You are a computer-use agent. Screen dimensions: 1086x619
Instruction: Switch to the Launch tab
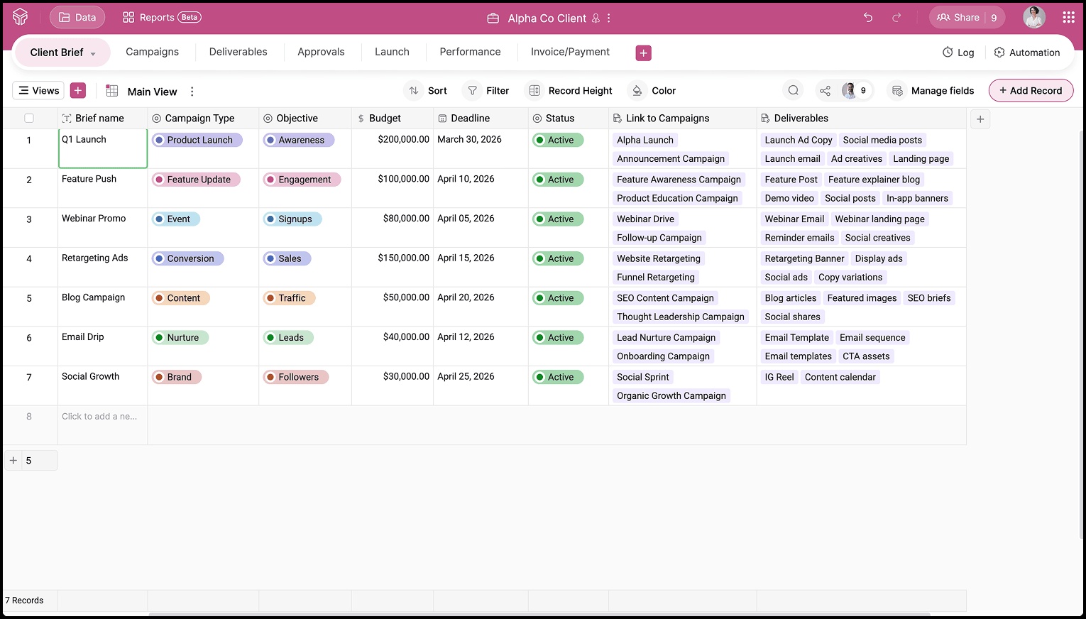point(392,52)
